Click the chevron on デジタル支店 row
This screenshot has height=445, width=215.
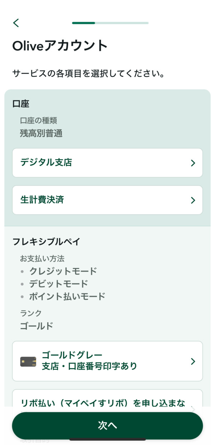193,163
